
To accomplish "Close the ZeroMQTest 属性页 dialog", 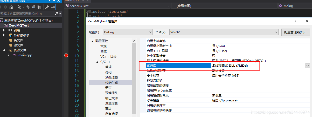I will pyautogui.click(x=307, y=21).
